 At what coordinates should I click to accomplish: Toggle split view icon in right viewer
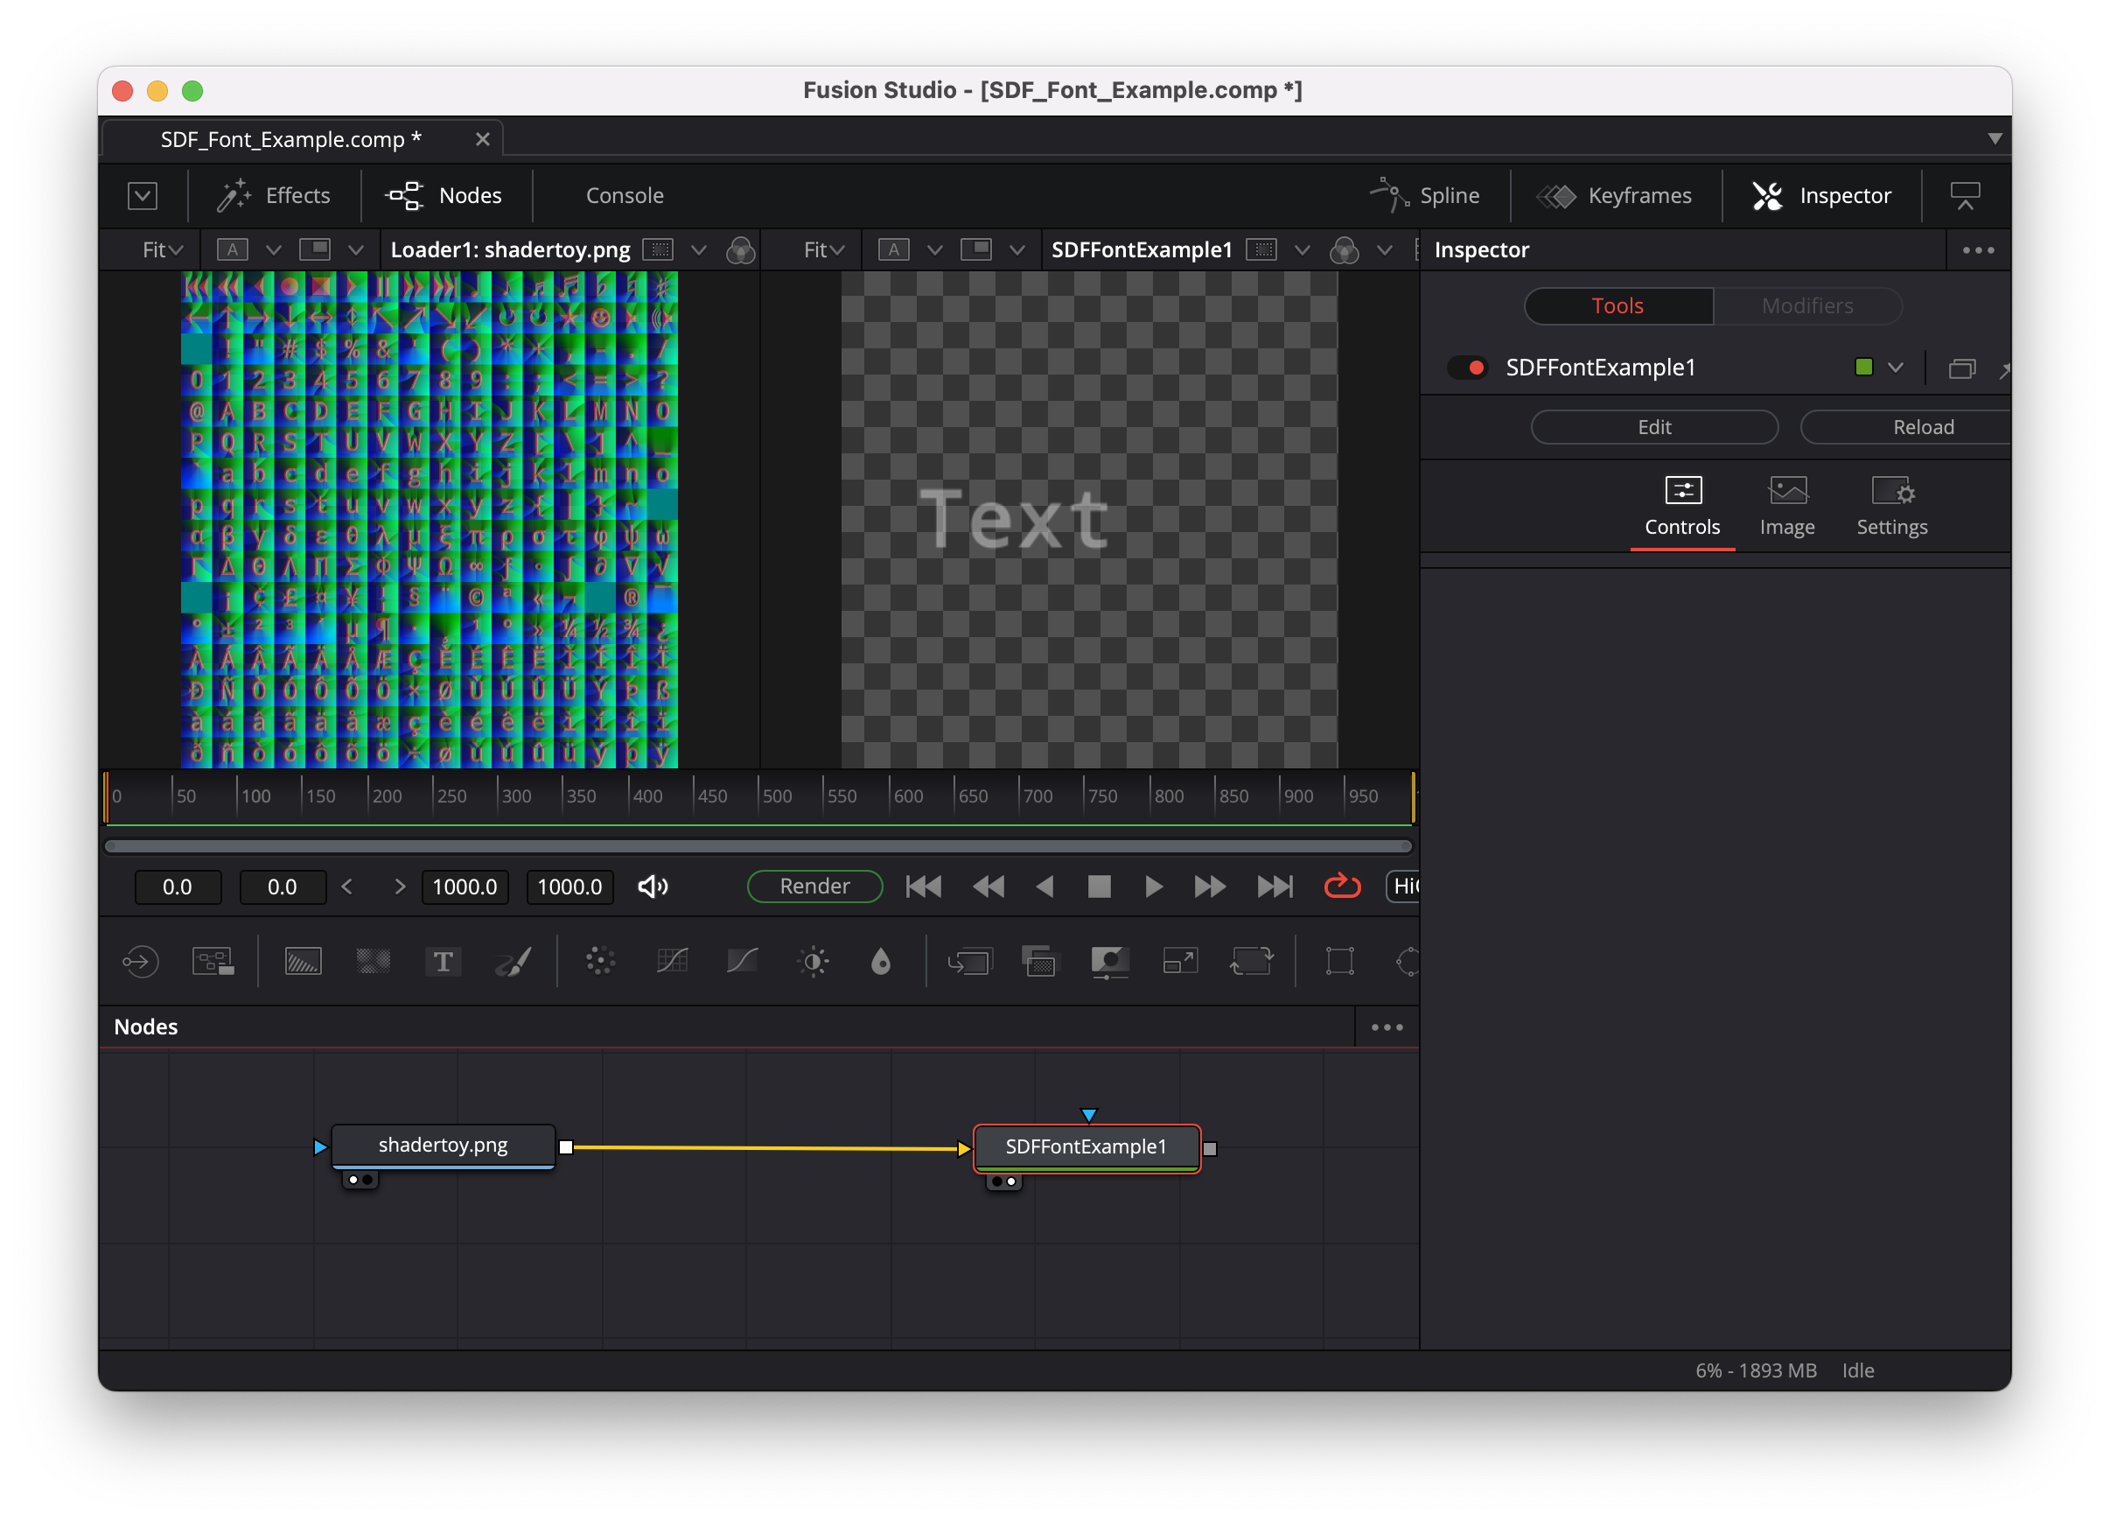(x=976, y=249)
